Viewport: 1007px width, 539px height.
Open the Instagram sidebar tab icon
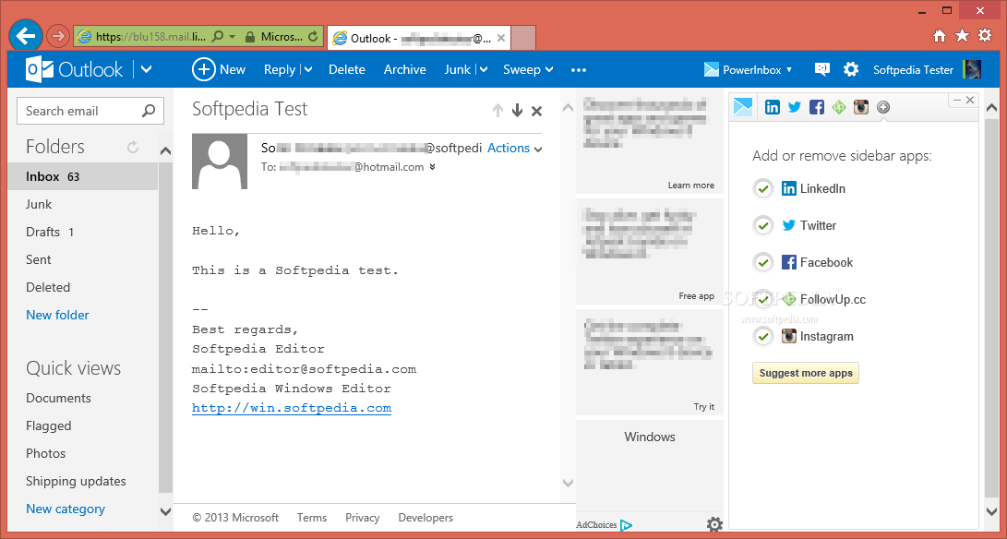[x=861, y=108]
